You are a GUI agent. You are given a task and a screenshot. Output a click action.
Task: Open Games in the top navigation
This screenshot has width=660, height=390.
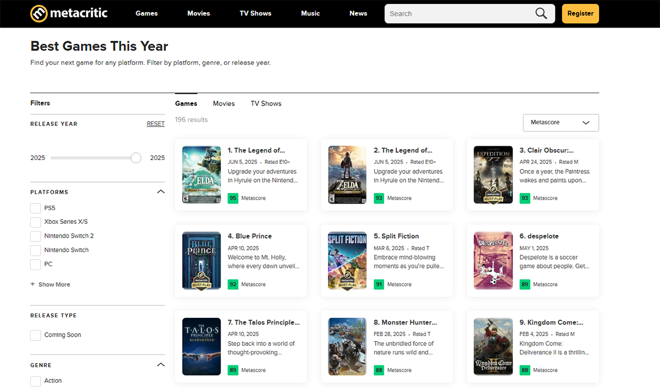tap(147, 13)
